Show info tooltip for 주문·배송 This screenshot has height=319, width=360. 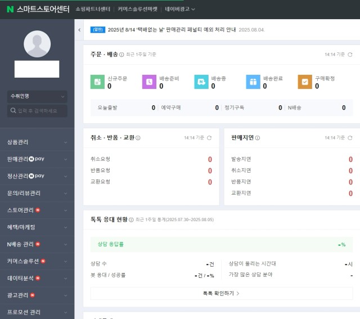[121, 55]
